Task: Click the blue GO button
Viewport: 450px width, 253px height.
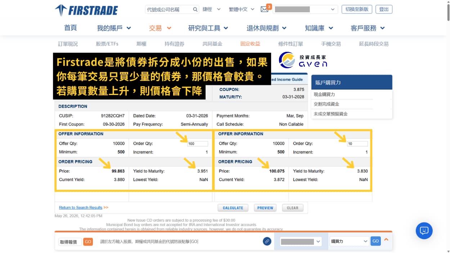Action: pos(375,241)
